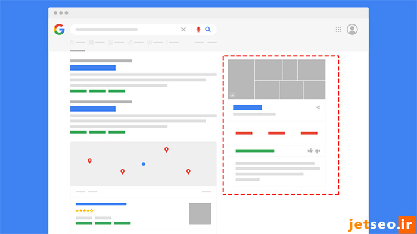Click the share icon in knowledge panel
The image size is (417, 234).
pyautogui.click(x=318, y=107)
